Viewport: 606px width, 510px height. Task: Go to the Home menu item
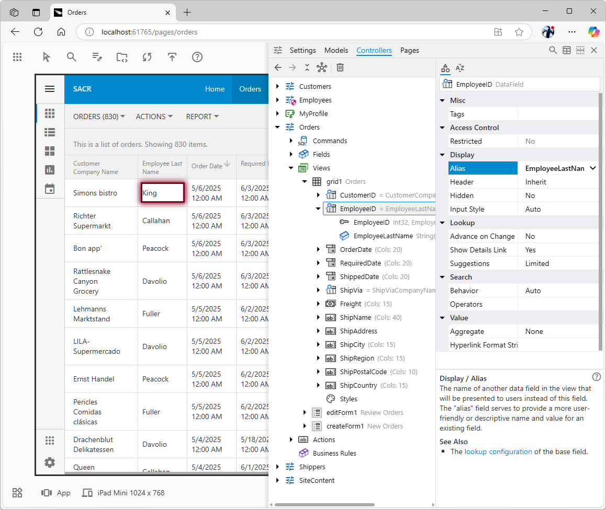click(x=215, y=89)
